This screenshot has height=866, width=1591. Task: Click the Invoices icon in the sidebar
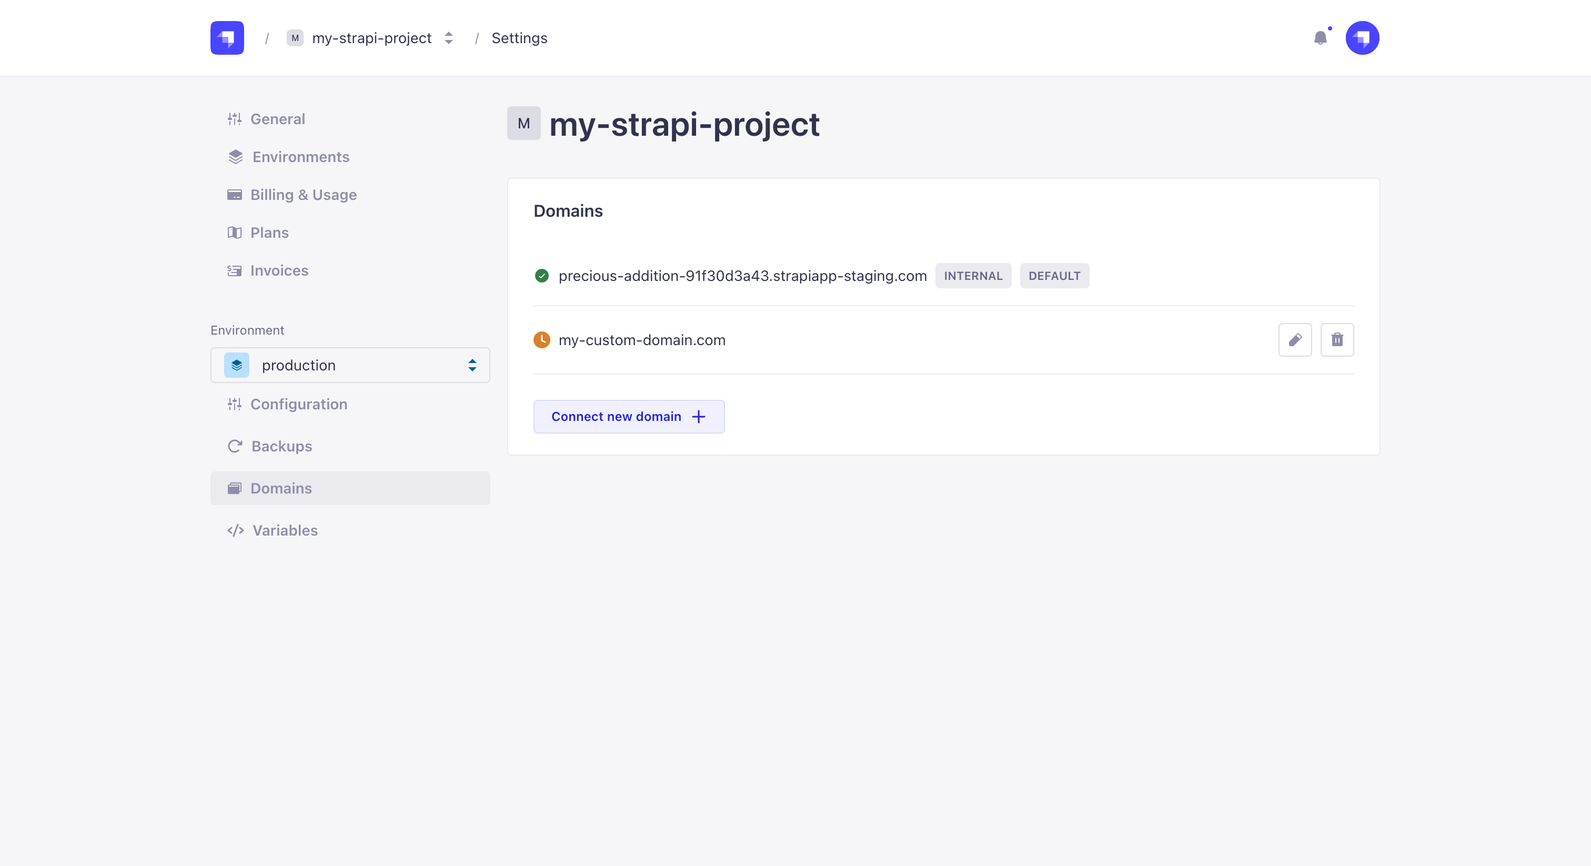[x=235, y=270]
